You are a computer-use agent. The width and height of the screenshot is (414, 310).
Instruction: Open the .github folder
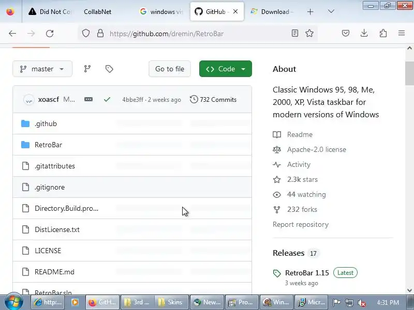click(x=46, y=123)
